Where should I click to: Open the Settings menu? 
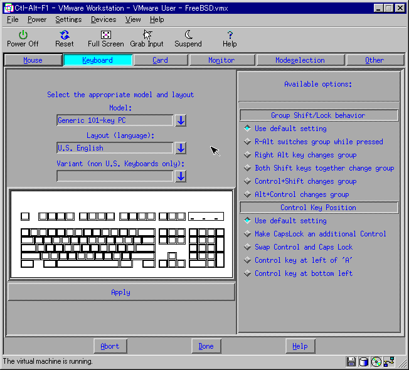tap(68, 19)
